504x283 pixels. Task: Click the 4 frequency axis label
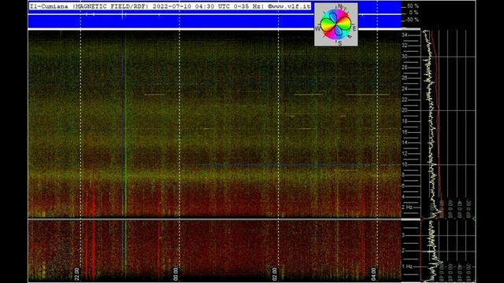click(x=403, y=197)
